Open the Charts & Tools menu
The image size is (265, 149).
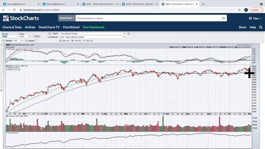[12, 27]
